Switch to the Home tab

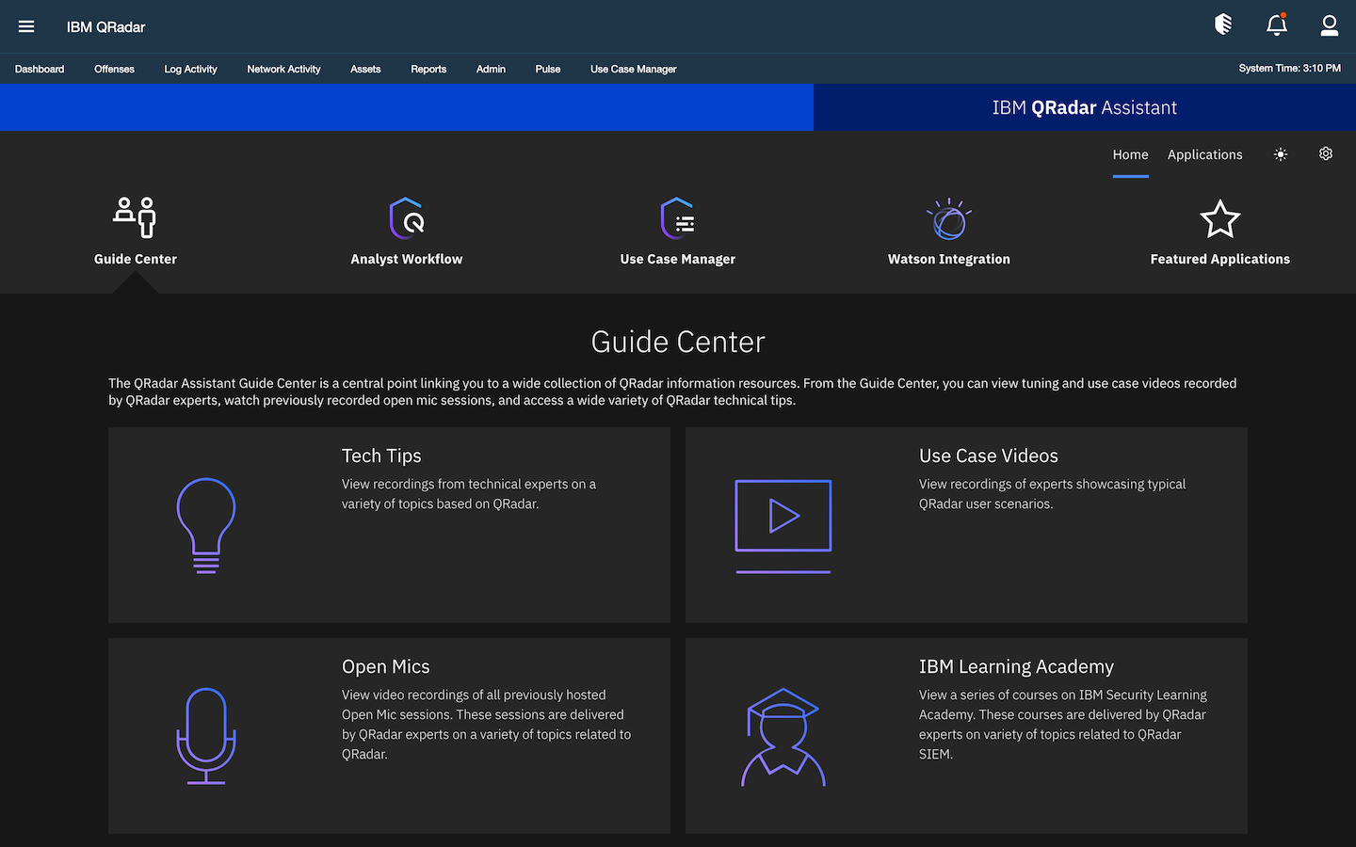tap(1130, 154)
